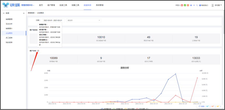
Task: Click the green phone call icon
Action: point(185,5)
